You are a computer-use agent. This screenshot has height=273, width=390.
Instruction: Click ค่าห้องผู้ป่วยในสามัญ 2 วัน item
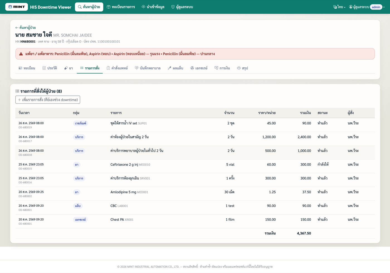coord(130,137)
